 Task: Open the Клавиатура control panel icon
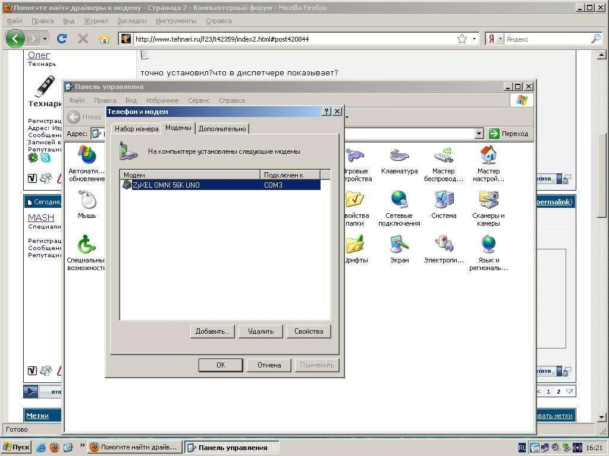pyautogui.click(x=399, y=159)
